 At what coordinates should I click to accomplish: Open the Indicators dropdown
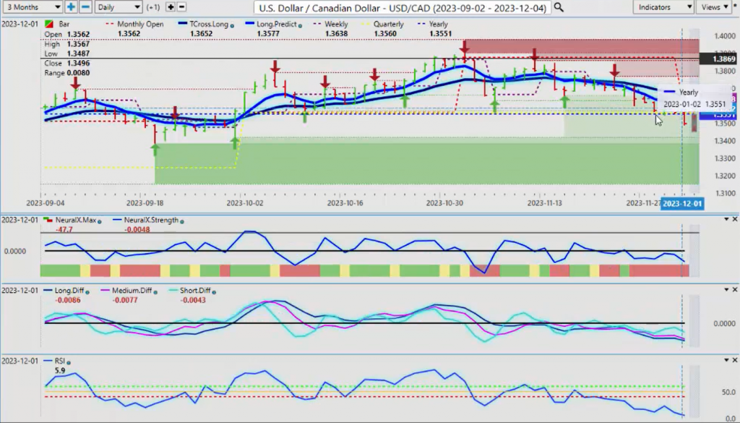(x=663, y=7)
